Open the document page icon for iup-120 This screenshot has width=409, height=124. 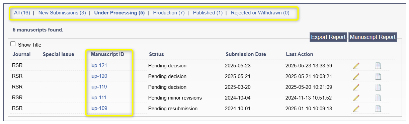point(378,77)
